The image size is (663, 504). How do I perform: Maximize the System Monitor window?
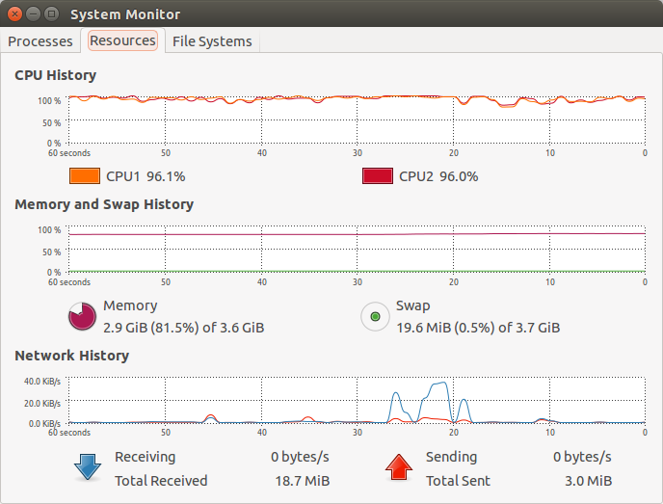tap(52, 13)
